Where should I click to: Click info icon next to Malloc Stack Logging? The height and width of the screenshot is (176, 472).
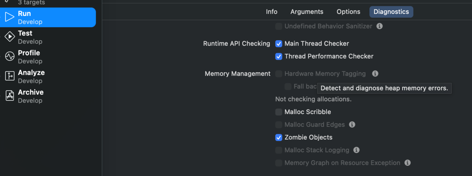[x=356, y=150]
